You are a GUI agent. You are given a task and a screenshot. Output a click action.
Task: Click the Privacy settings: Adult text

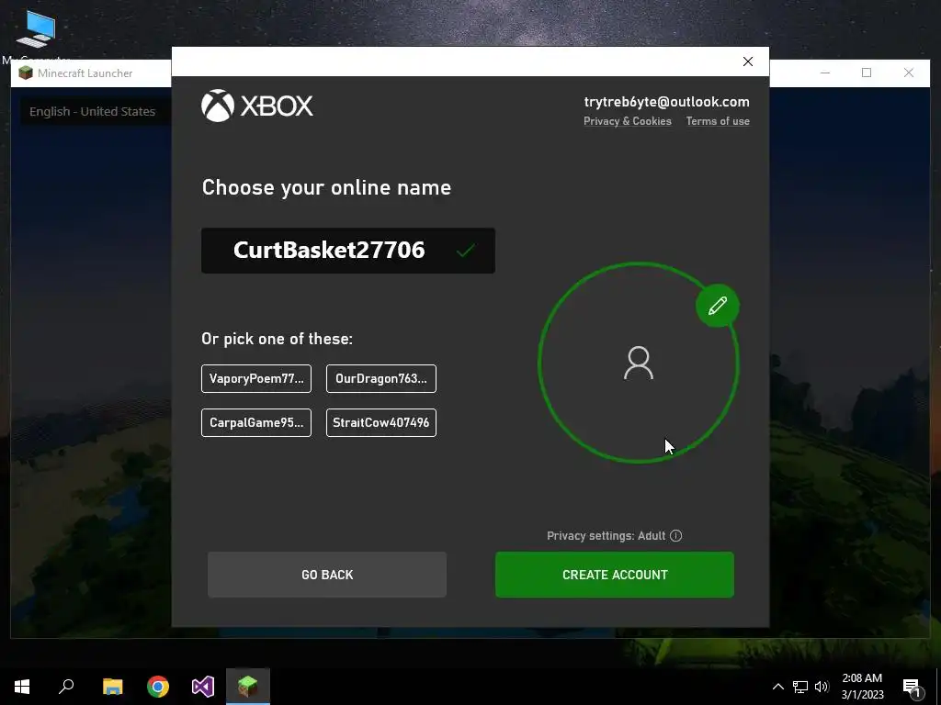[x=607, y=535]
